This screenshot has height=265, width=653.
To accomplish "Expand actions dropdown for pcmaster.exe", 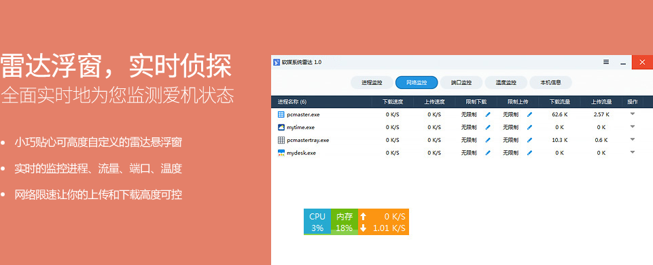I will point(633,113).
